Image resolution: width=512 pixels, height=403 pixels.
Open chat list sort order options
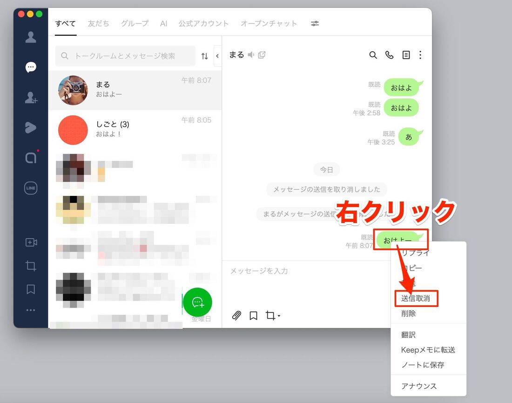[x=204, y=56]
